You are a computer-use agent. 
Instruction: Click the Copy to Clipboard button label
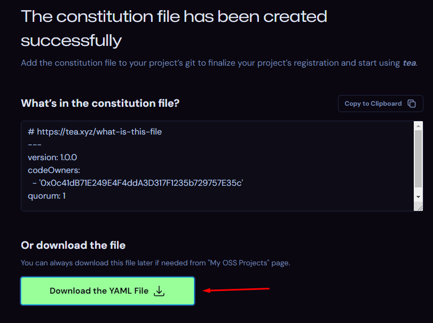click(x=373, y=104)
